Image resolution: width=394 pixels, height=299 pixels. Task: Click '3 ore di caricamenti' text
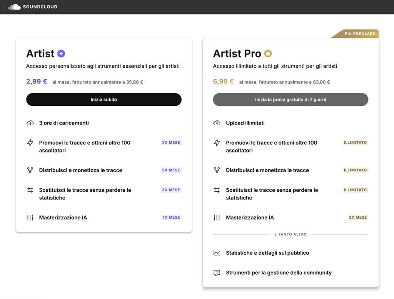click(x=64, y=123)
